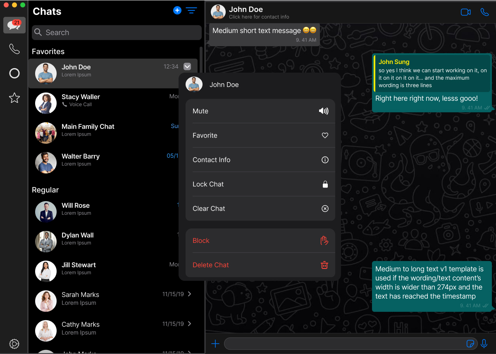Click Will Rose avatar photo
The height and width of the screenshot is (354, 496).
pos(46,212)
